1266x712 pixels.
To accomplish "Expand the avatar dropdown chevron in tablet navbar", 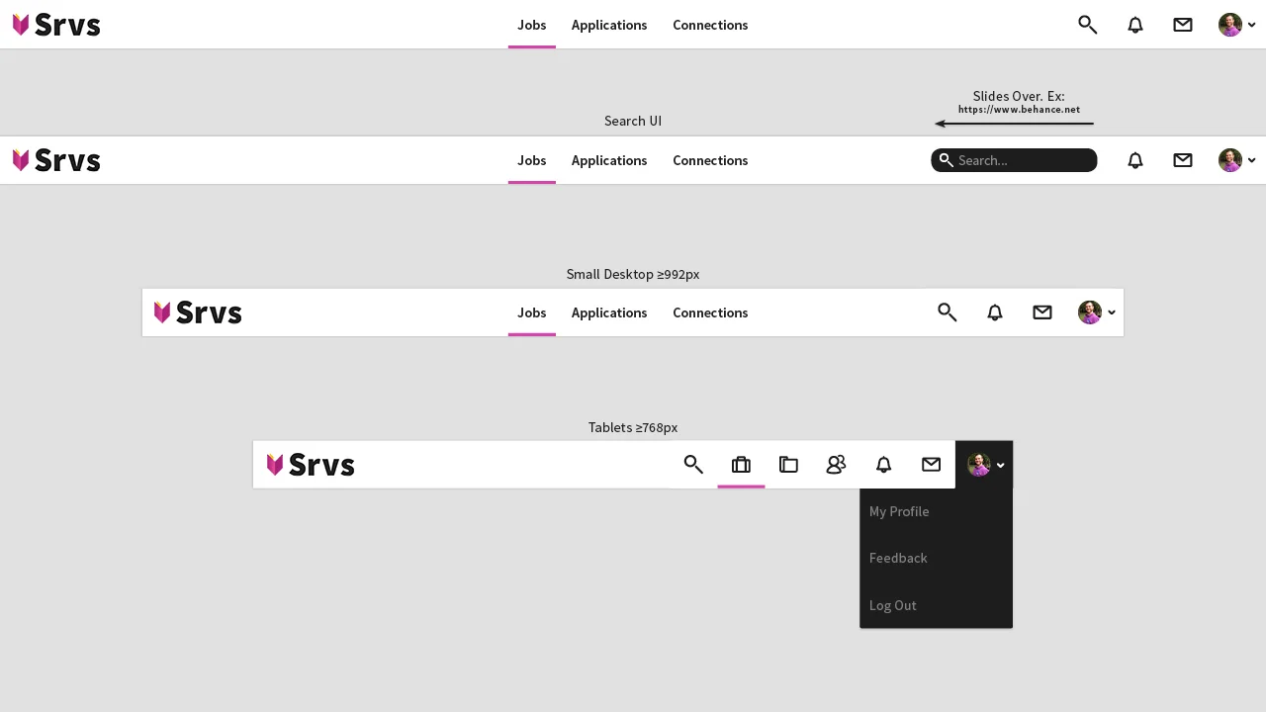I will (1000, 465).
